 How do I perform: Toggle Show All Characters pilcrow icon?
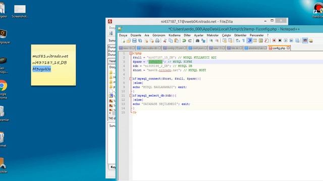tap(243, 41)
